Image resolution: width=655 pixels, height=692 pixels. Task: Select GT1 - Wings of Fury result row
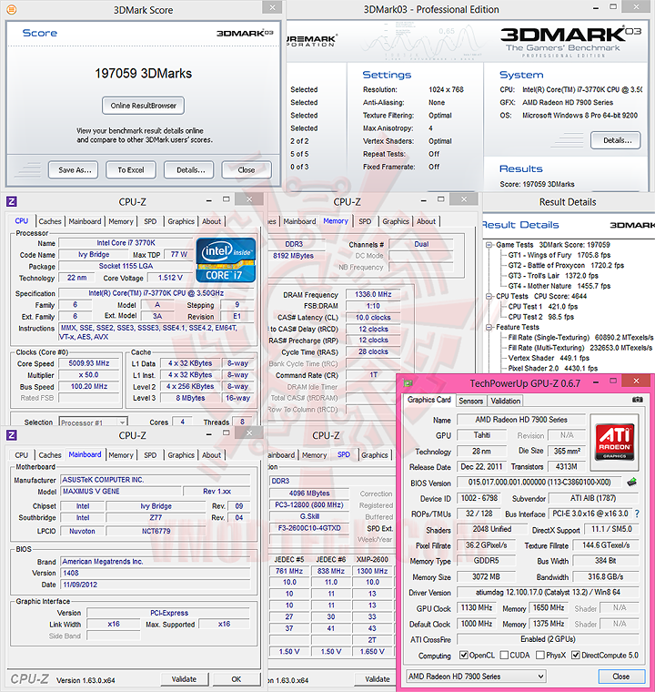coord(559,255)
